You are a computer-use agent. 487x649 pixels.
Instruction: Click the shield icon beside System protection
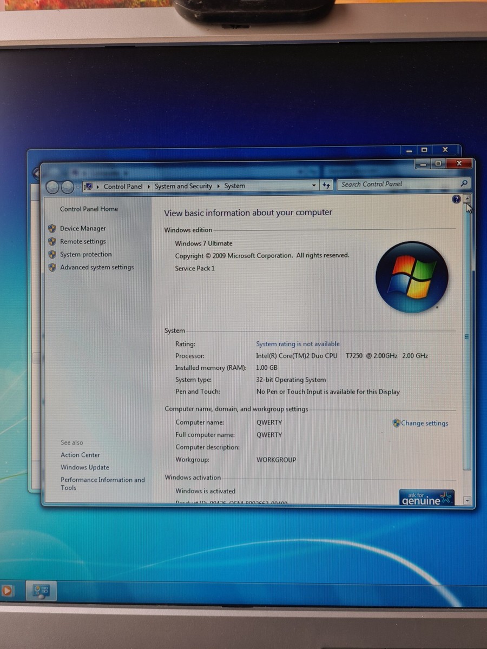52,254
